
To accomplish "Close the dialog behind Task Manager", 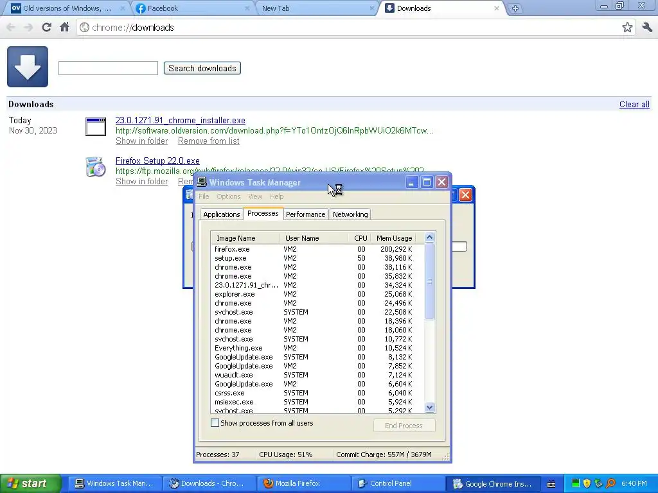I will pos(465,195).
